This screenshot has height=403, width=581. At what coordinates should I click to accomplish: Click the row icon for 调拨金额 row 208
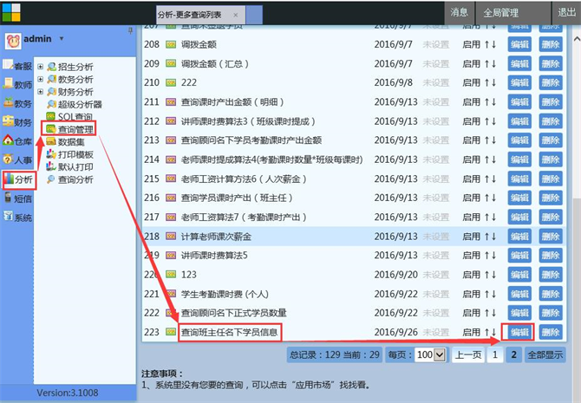point(171,44)
